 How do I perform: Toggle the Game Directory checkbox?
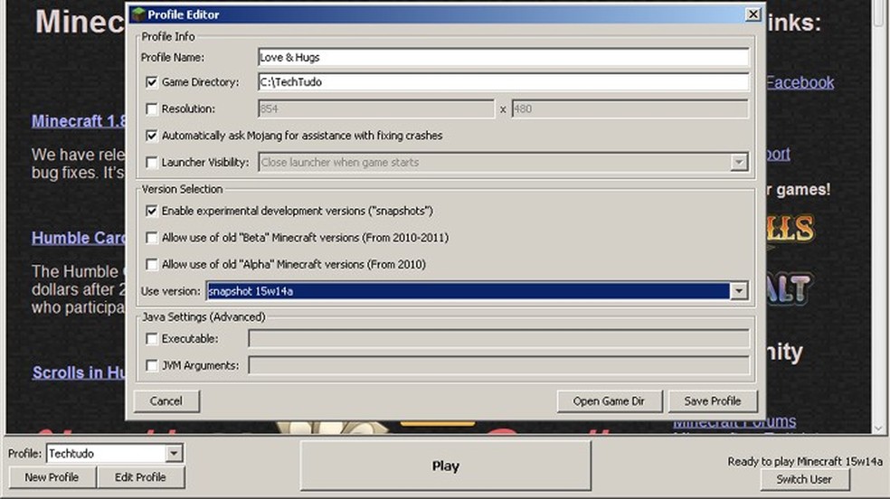click(x=152, y=82)
